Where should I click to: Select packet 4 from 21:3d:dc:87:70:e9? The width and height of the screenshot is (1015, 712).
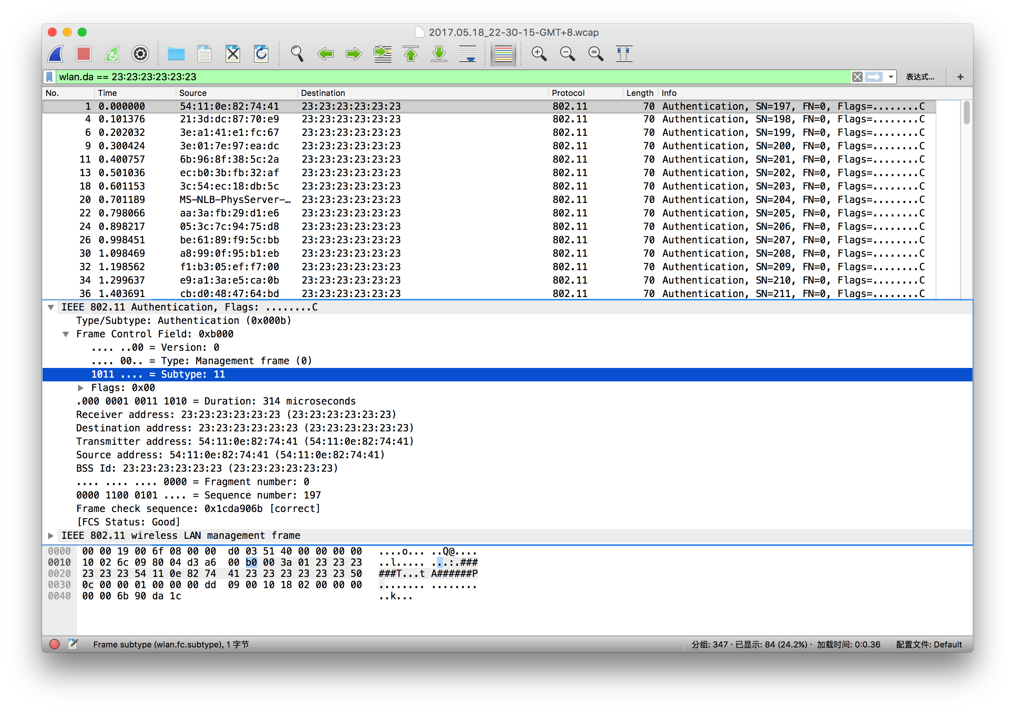(x=489, y=119)
